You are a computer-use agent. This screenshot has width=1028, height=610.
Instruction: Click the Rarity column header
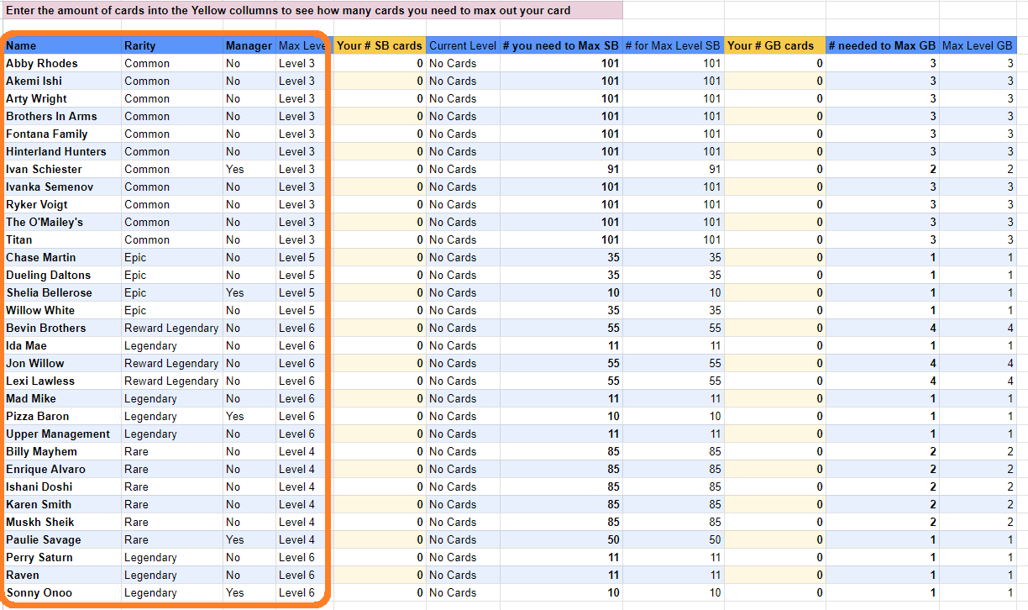(x=172, y=45)
